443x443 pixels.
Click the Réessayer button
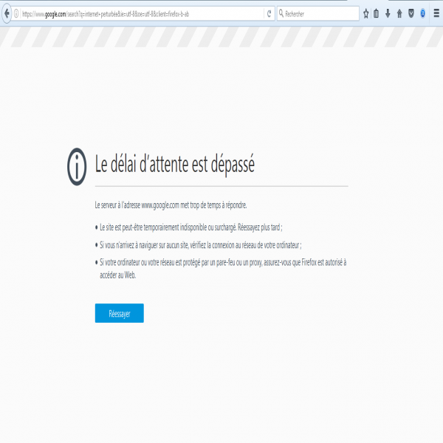(119, 313)
